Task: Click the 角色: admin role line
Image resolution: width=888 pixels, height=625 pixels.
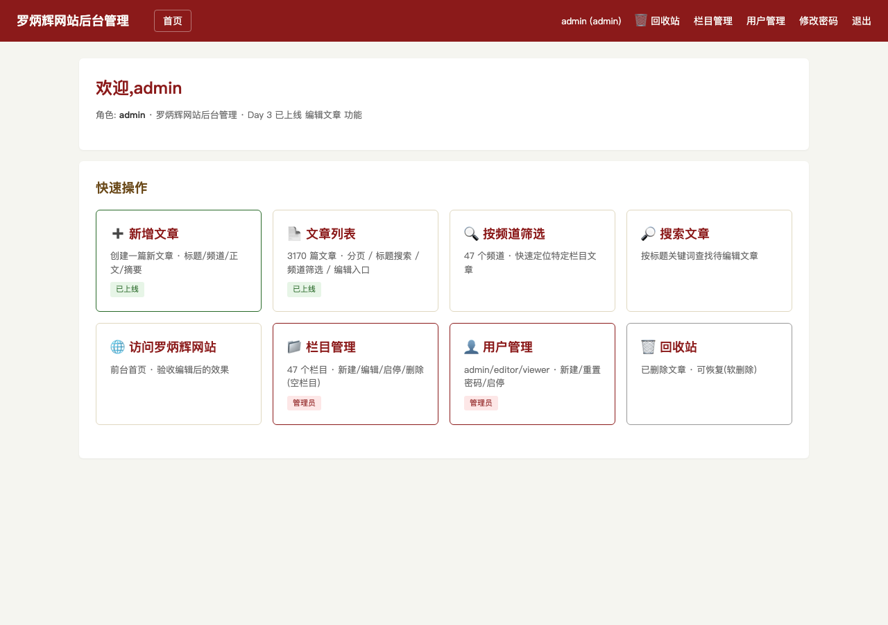Action: (229, 115)
